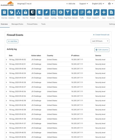Open the Access door icon
Image resolution: width=115 pixels, height=140 pixels.
(39, 12)
